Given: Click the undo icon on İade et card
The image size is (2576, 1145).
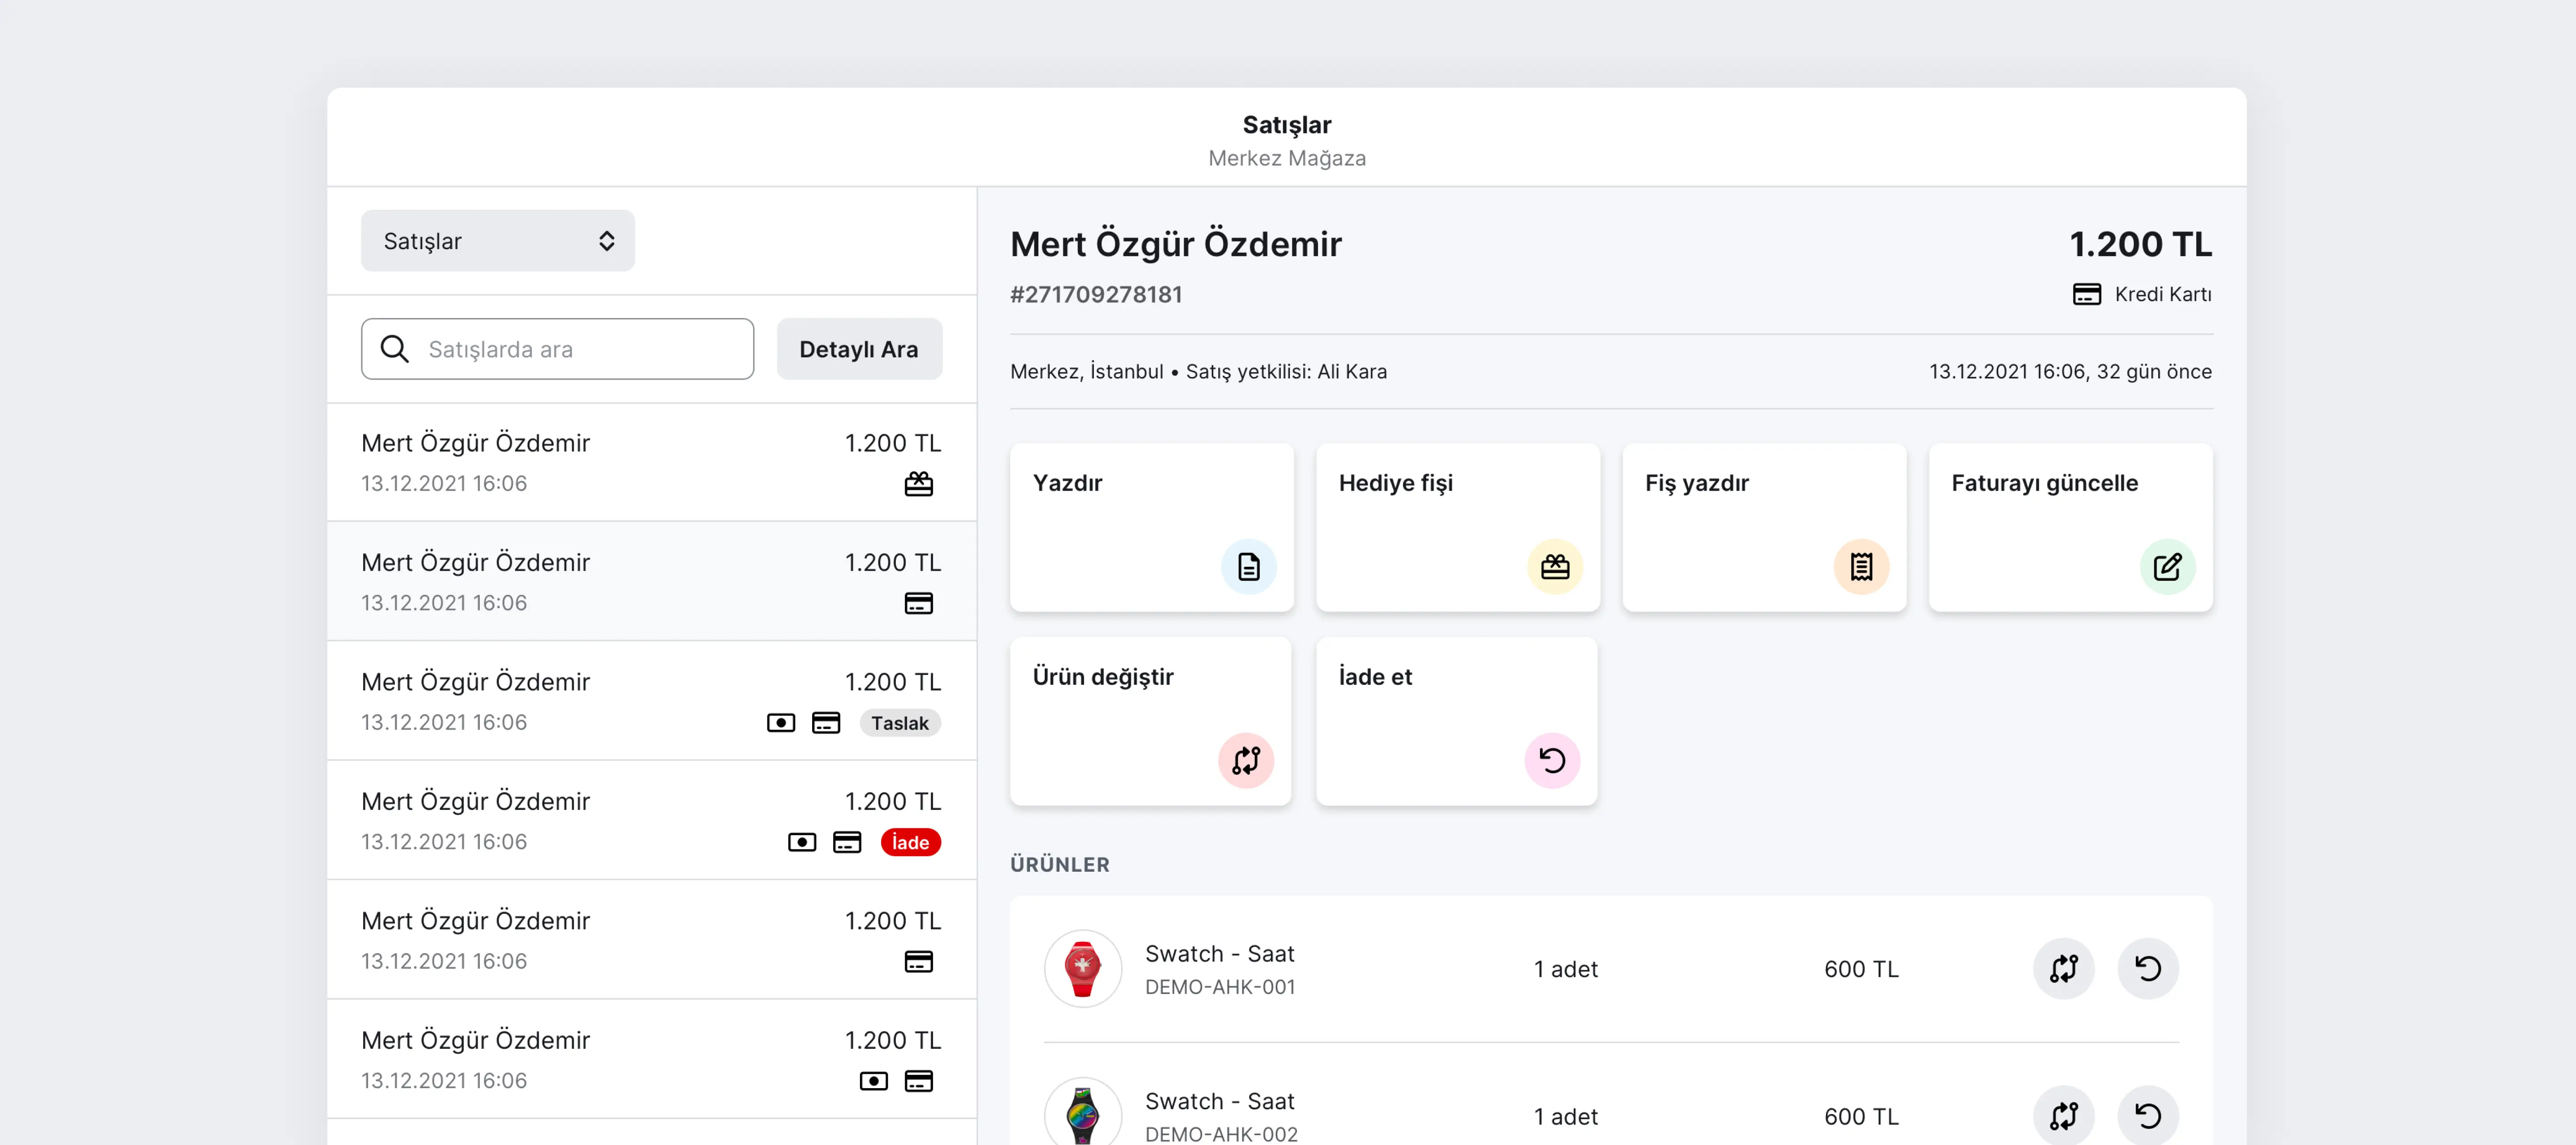Looking at the screenshot, I should (x=1552, y=761).
